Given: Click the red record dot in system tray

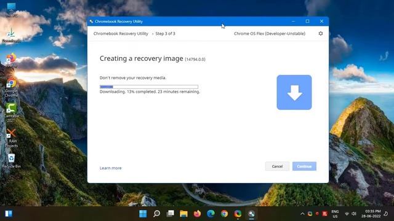Looking at the screenshot, I should pyautogui.click(x=317, y=214).
